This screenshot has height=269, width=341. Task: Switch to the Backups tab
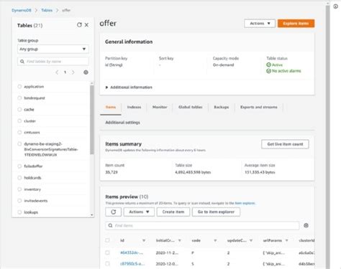[x=221, y=107]
